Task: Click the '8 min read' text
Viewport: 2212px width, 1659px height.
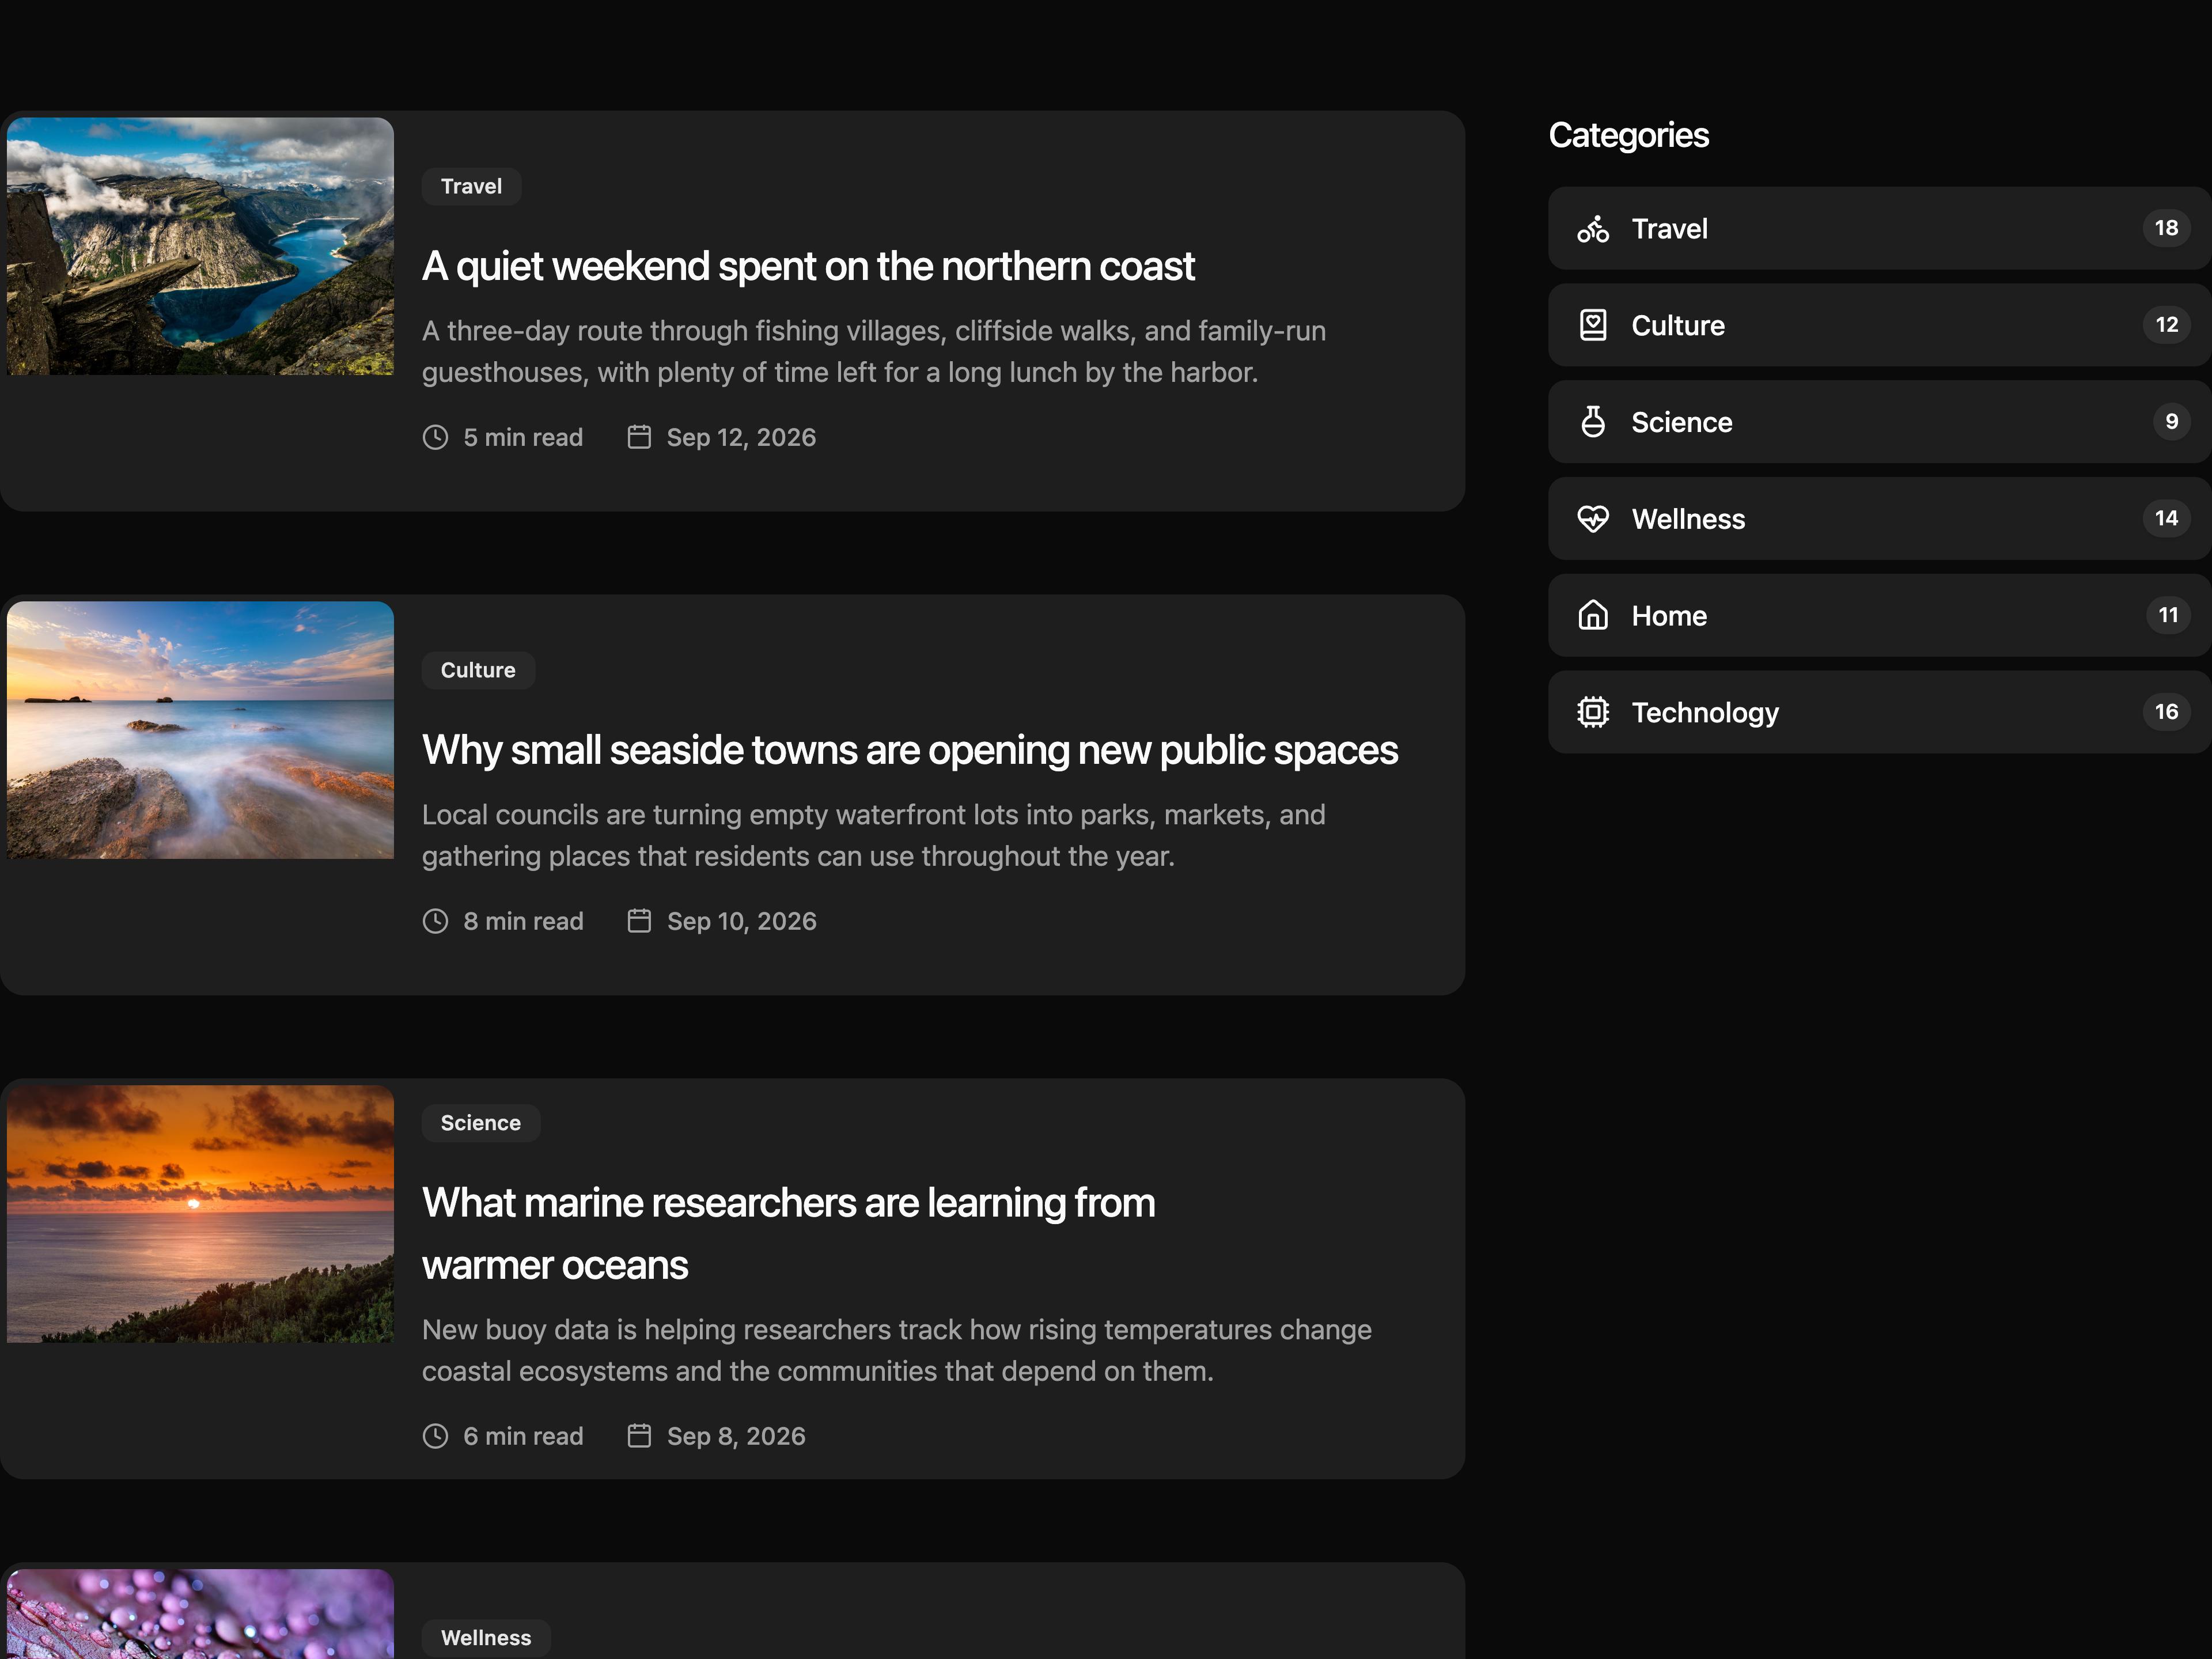Action: [x=523, y=921]
